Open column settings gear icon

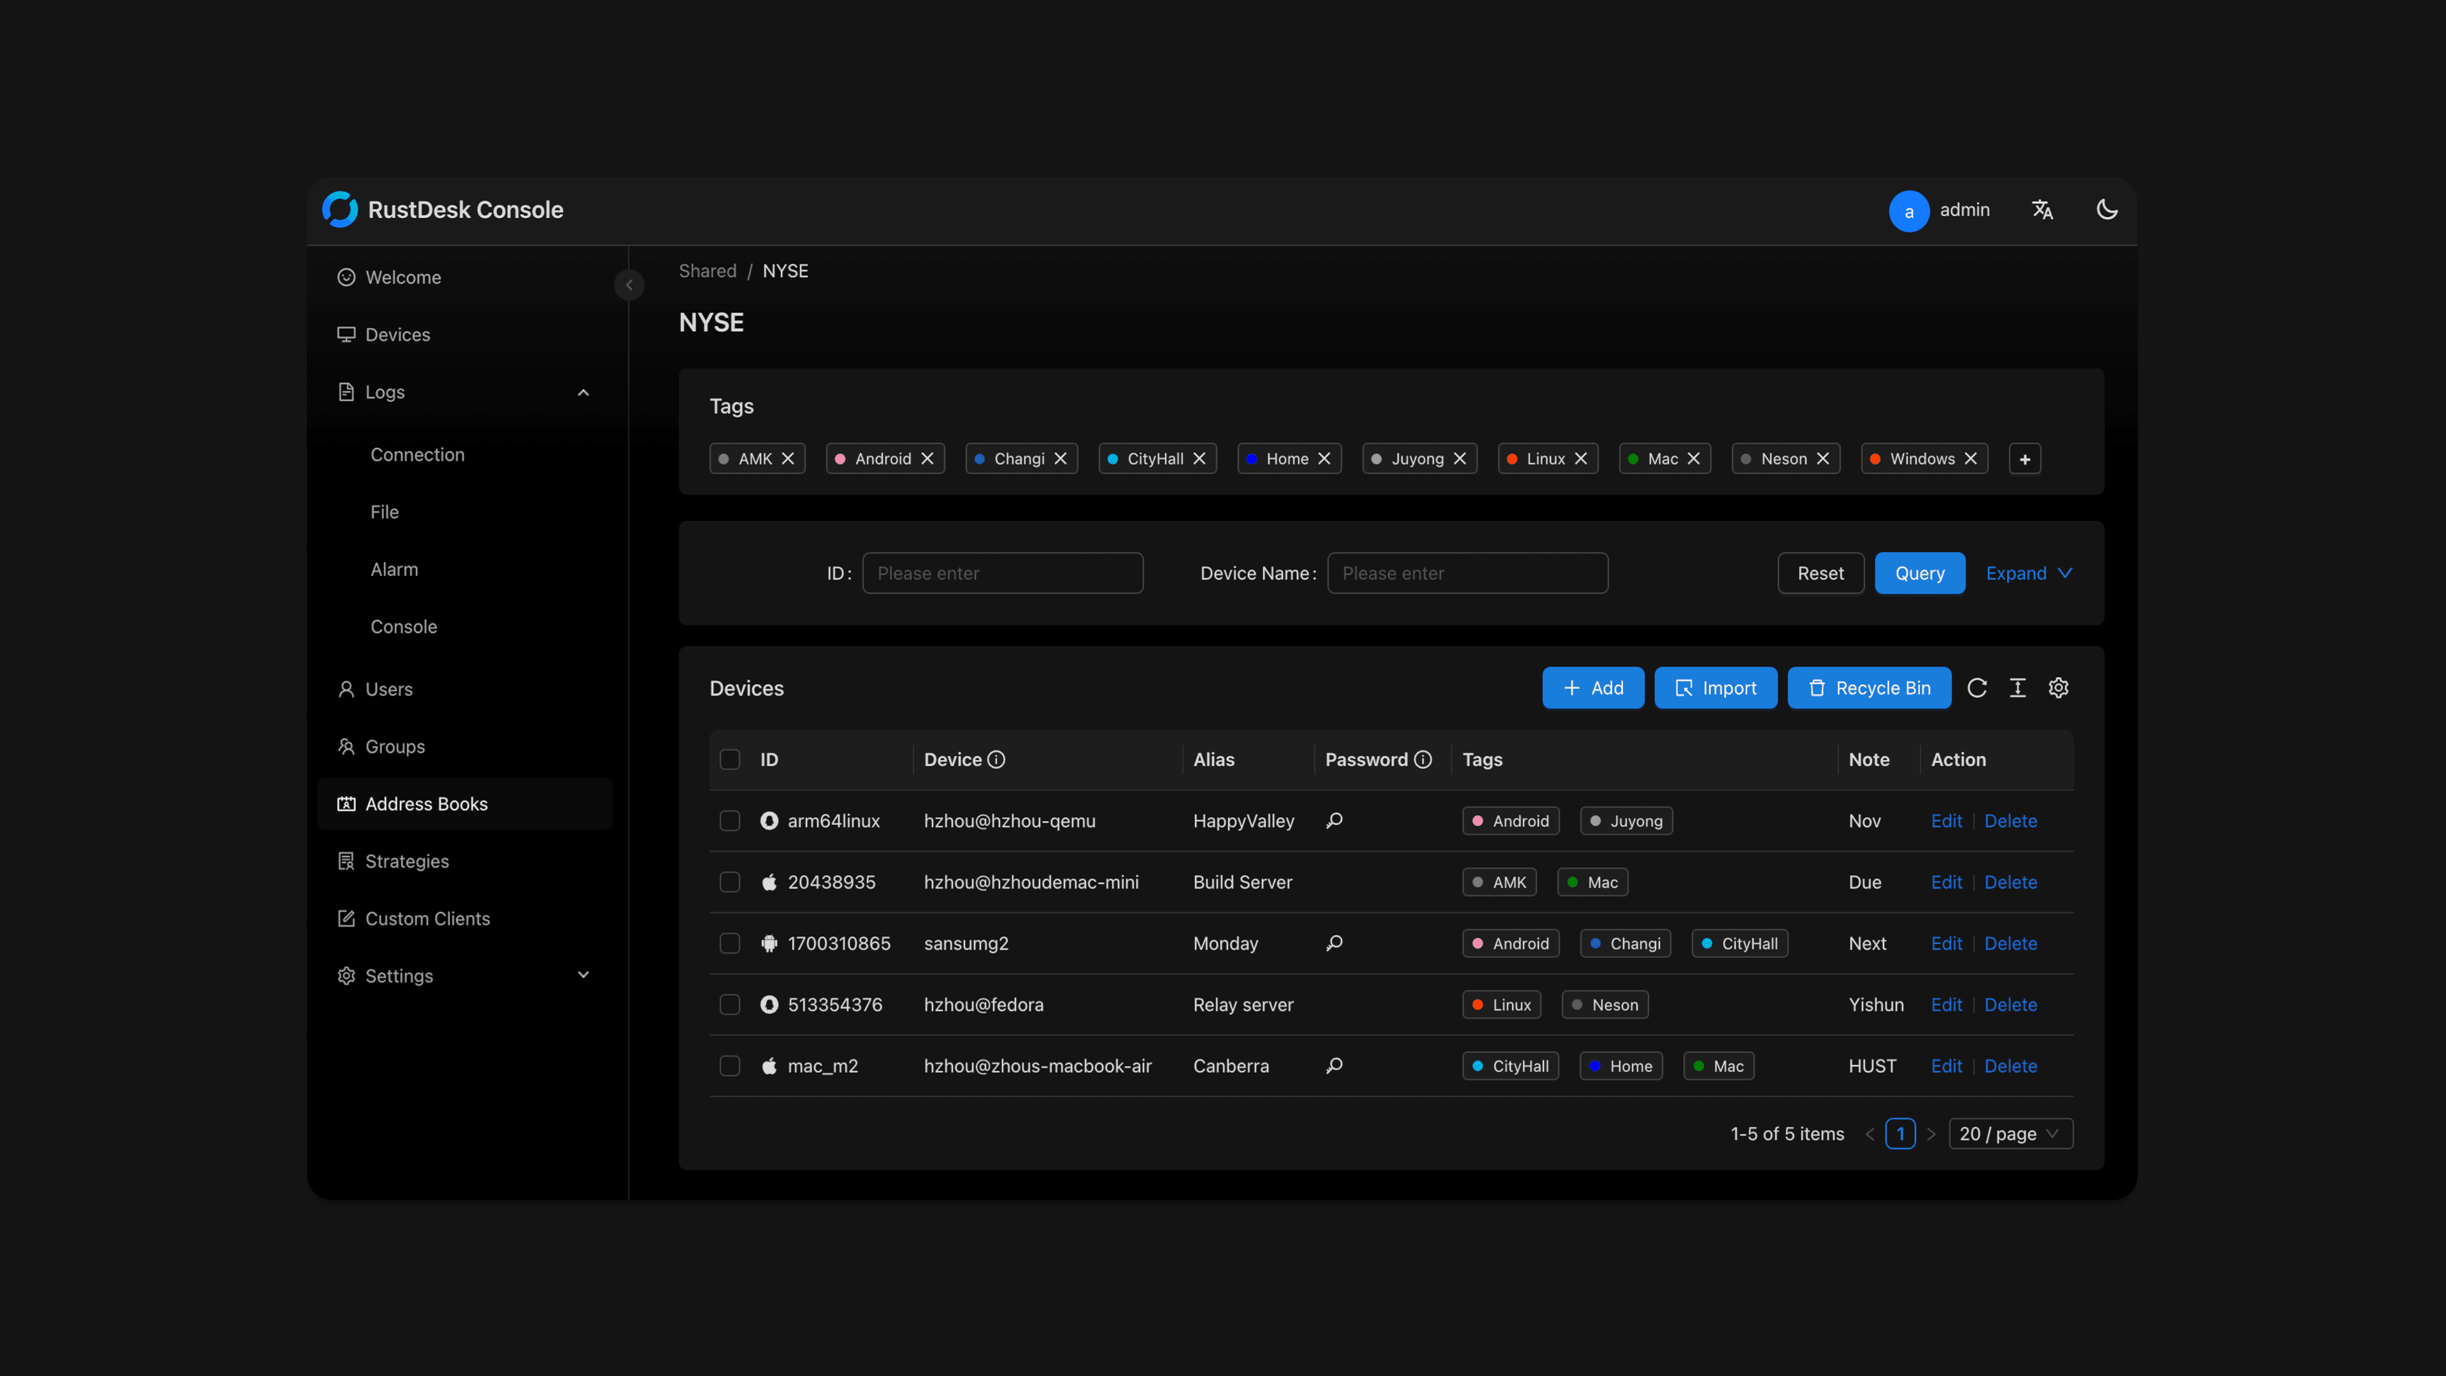(x=2059, y=687)
